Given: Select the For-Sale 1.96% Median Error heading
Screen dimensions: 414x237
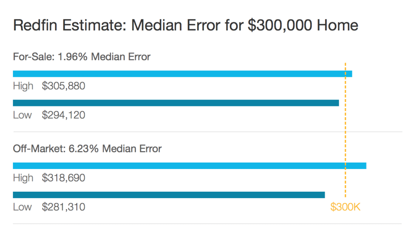Looking at the screenshot, I should [x=82, y=57].
